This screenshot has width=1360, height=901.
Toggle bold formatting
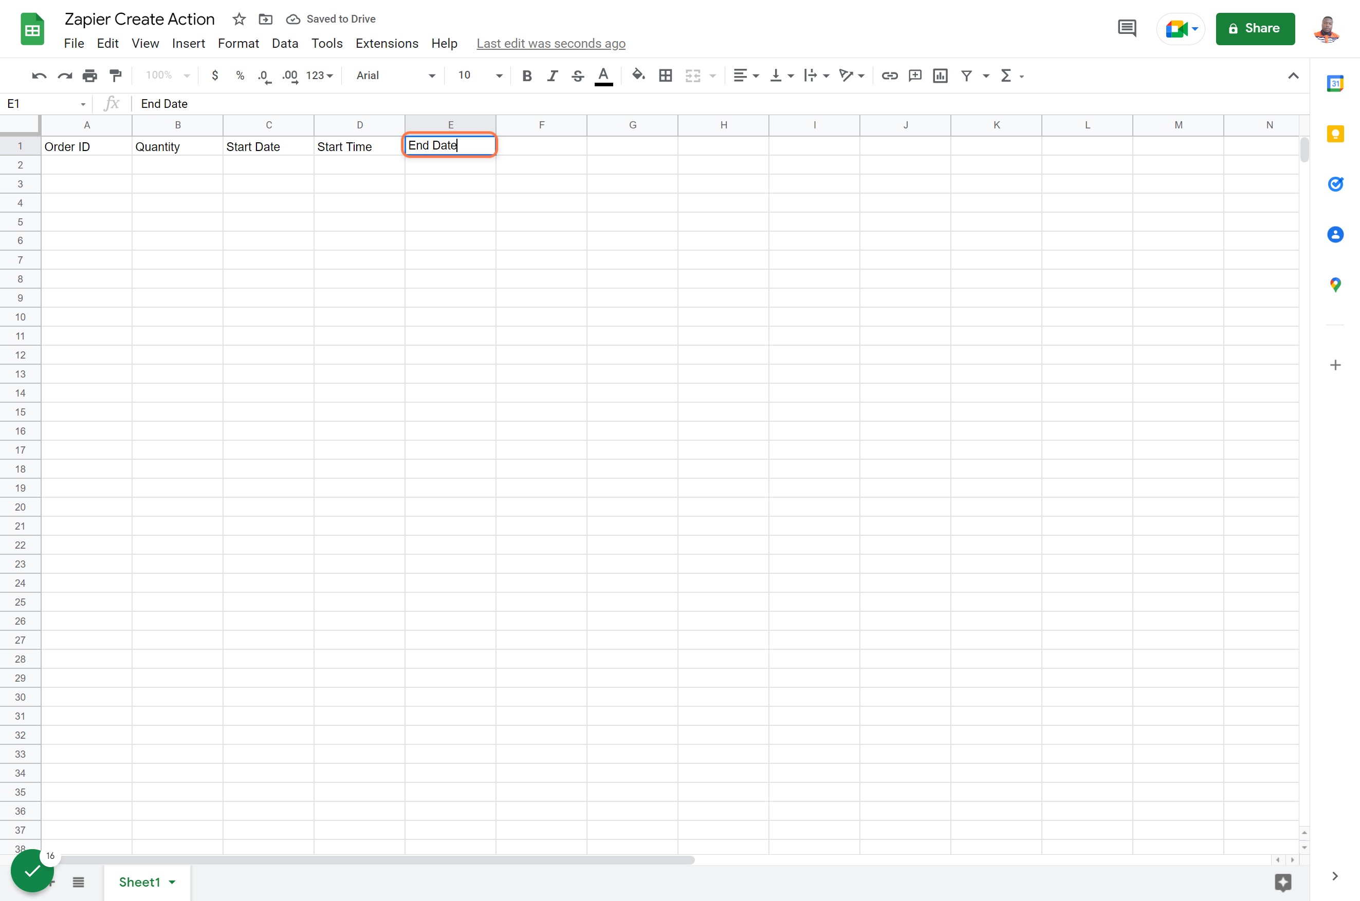[x=526, y=76]
